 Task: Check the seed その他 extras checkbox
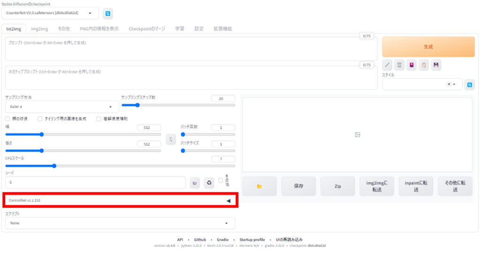(x=221, y=181)
